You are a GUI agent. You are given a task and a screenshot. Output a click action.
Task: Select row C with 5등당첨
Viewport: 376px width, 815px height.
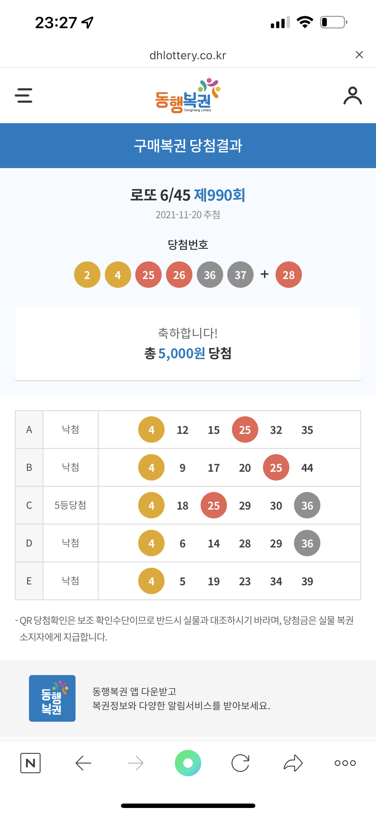tap(188, 505)
